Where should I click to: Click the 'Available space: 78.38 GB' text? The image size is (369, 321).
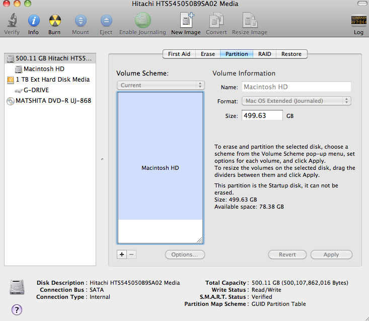click(x=249, y=207)
